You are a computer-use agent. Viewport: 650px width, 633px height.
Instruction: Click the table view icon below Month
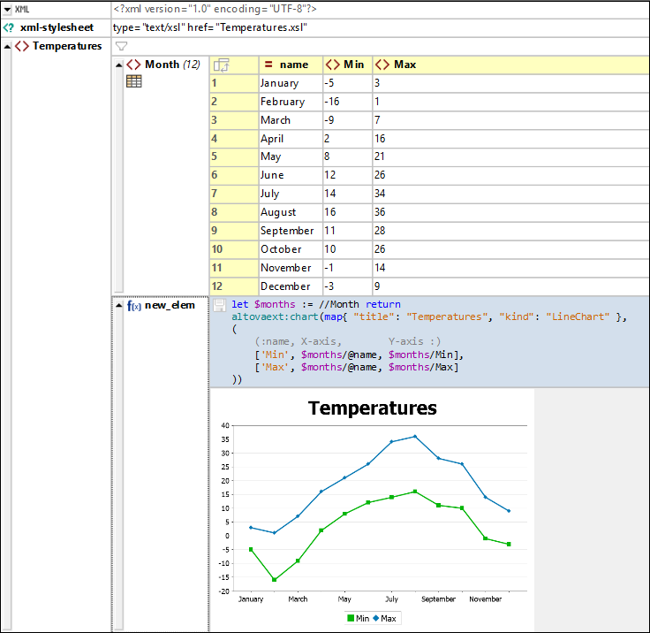[x=134, y=81]
